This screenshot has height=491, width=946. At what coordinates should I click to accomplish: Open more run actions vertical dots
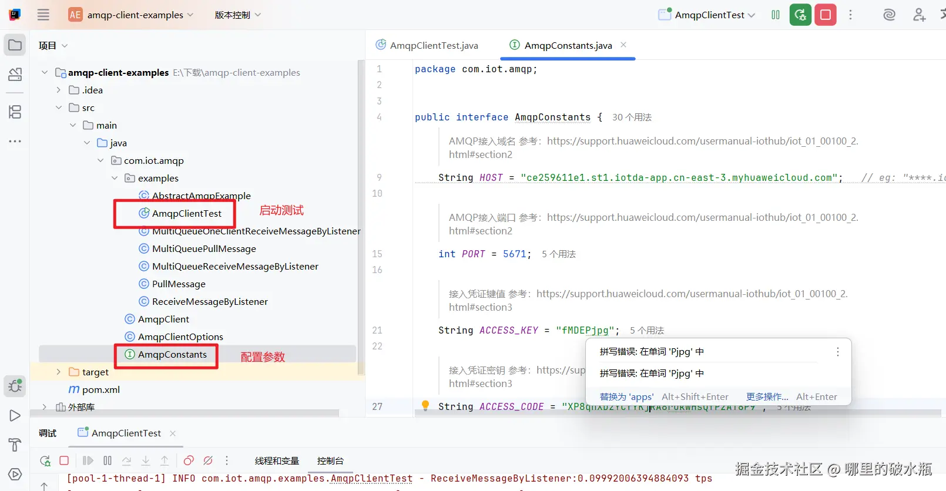(850, 15)
